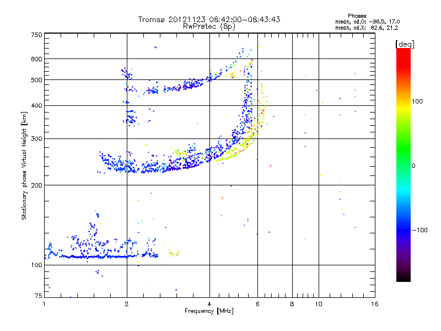Click the 'Stationary phase Virtual Height [km]' axis label

point(24,166)
